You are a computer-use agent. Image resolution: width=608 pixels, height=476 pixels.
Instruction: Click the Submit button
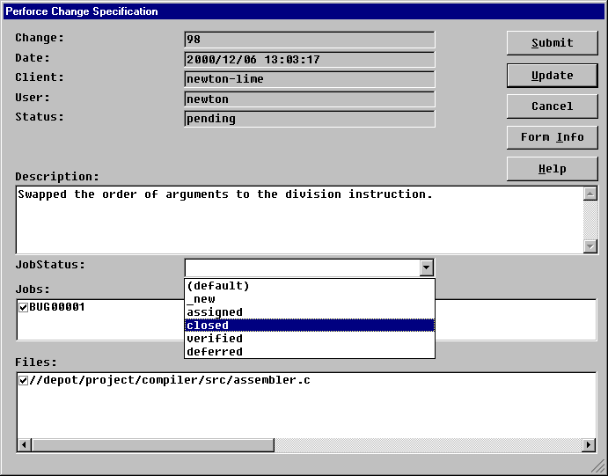[552, 43]
